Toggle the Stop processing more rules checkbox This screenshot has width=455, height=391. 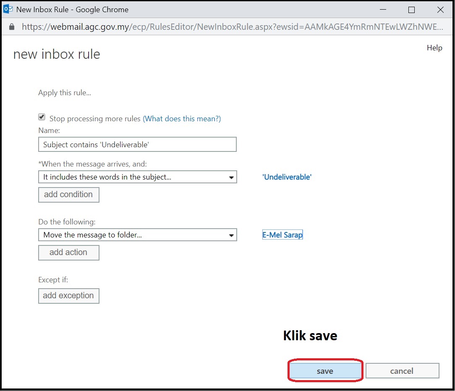coord(42,117)
